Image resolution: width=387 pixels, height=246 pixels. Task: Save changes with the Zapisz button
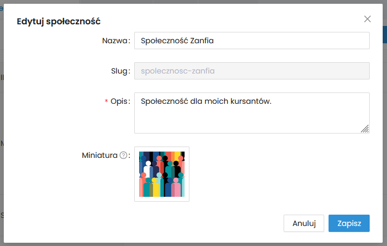click(x=349, y=223)
